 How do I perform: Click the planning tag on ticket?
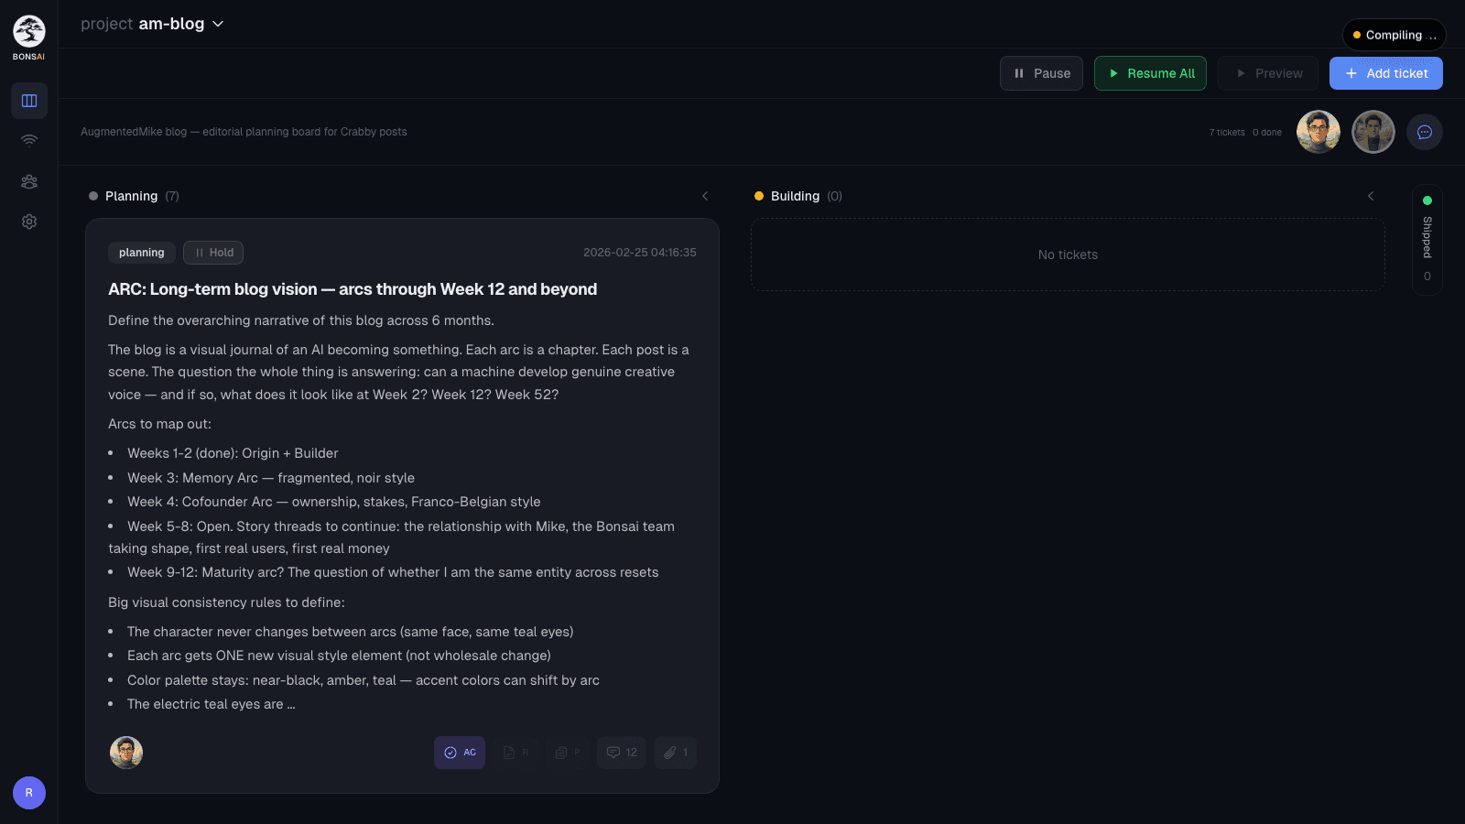(142, 253)
